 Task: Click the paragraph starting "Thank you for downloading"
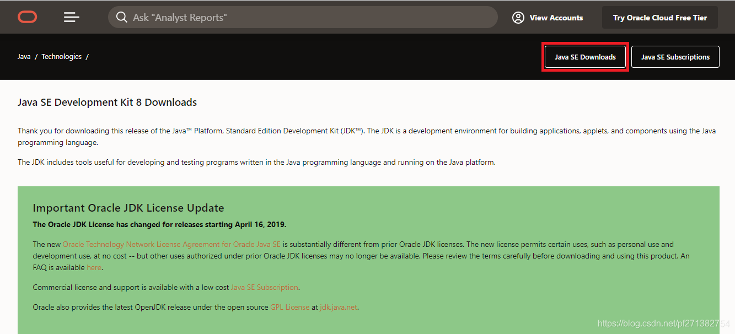coord(367,136)
